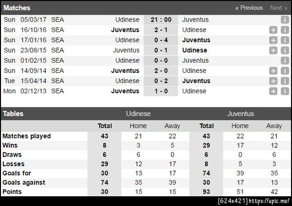Image resolution: width=292 pixels, height=206 pixels.
Task: Expand the 23/08/15 match row
Action: point(274,51)
